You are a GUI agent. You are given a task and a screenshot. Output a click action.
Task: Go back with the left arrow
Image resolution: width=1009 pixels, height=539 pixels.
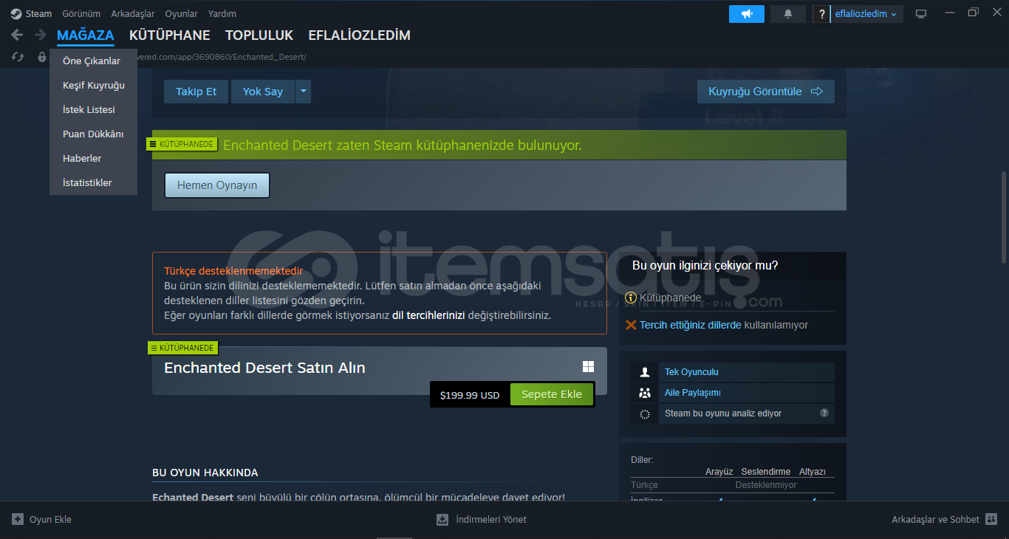[17, 35]
